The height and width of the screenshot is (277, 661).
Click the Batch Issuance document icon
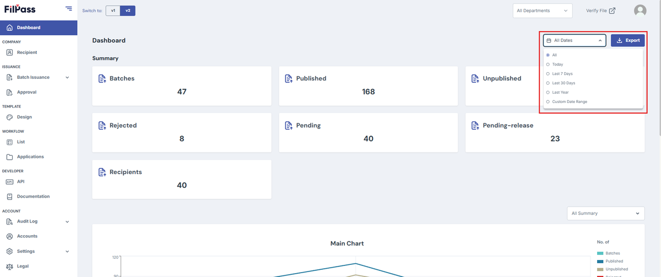point(9,77)
